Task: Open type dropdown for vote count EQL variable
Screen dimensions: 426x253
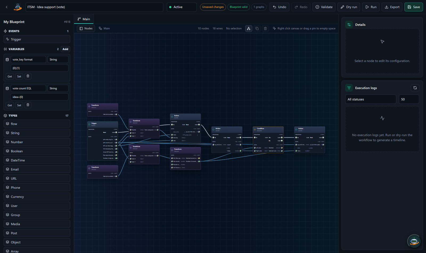Action: point(58,88)
